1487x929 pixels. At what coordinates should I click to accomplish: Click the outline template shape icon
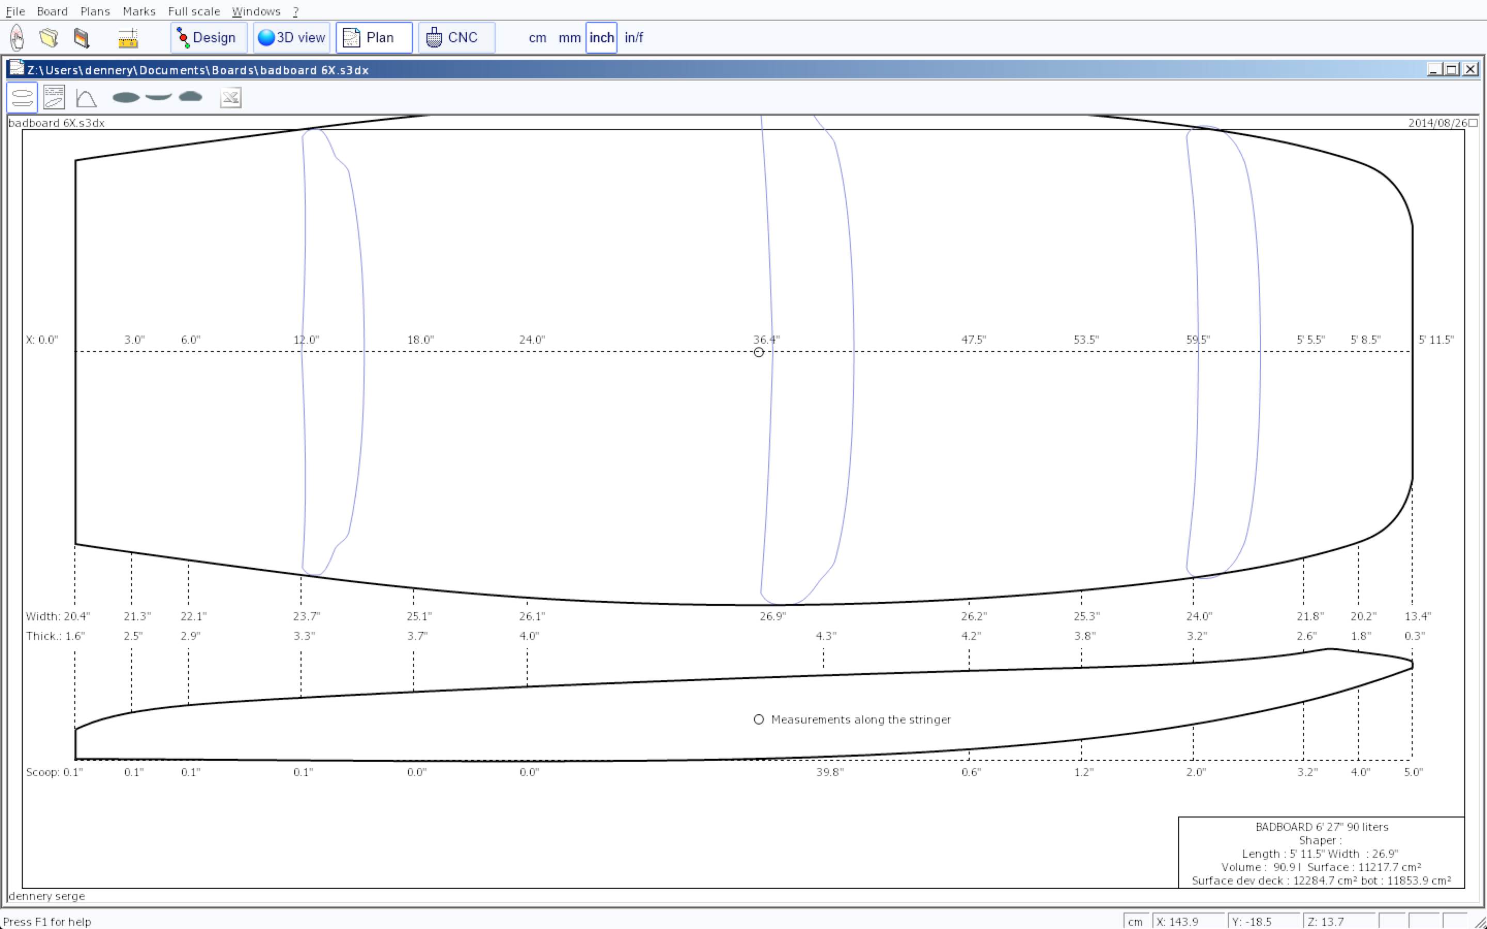(126, 97)
